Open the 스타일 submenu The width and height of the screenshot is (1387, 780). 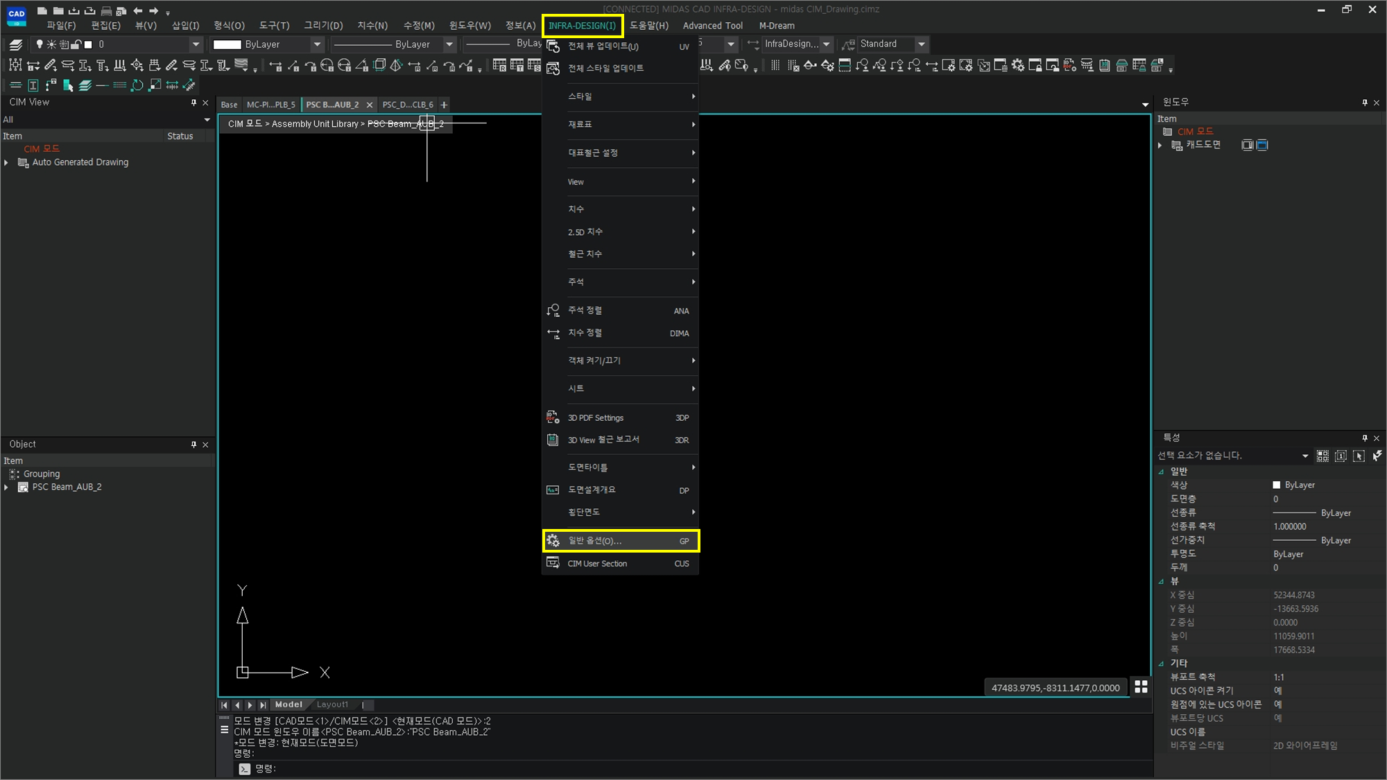pos(621,96)
